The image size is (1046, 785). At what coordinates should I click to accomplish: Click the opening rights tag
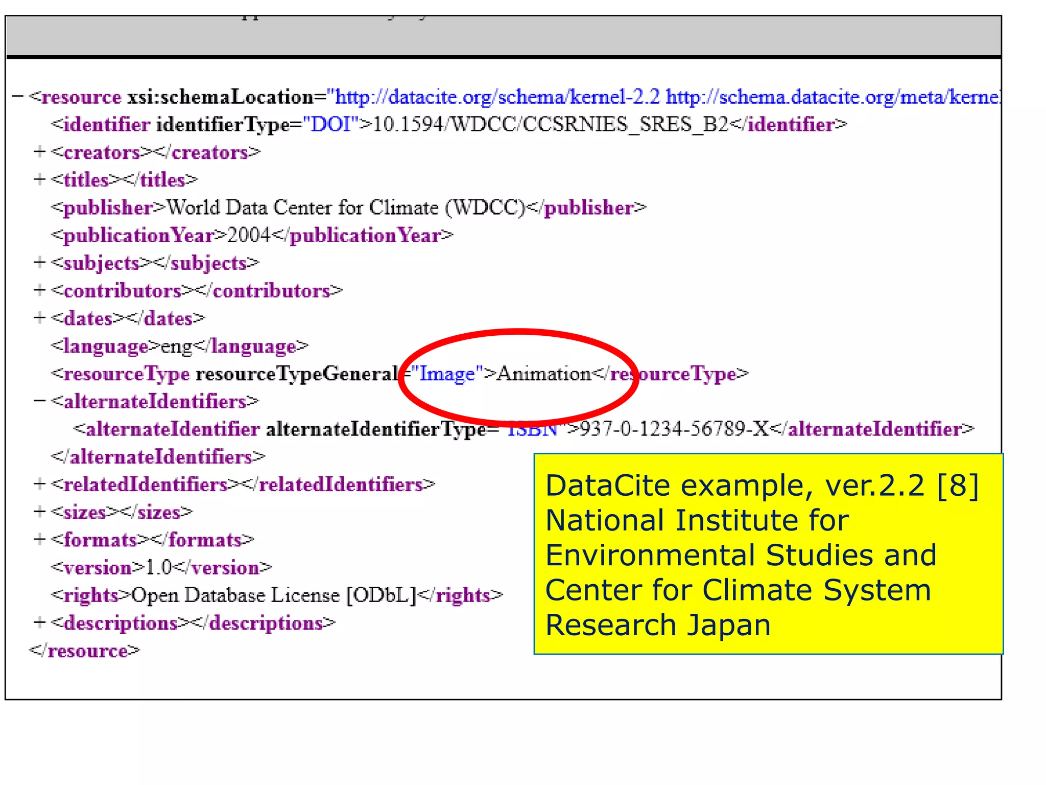(91, 595)
